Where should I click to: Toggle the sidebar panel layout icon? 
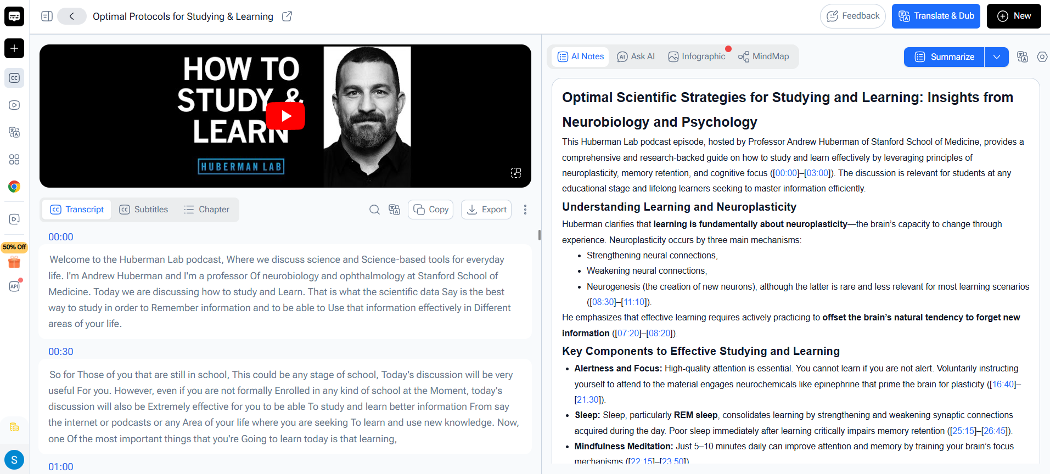click(x=47, y=16)
